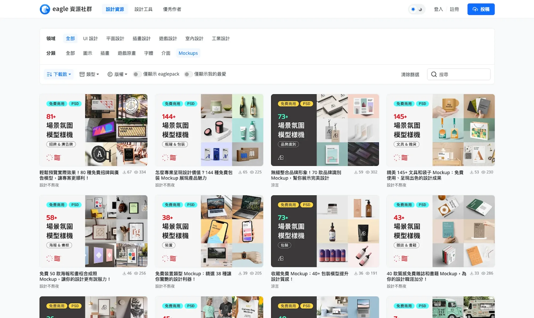This screenshot has height=318, width=534.
Task: Open 設計工具 nav tab
Action: coord(143,9)
